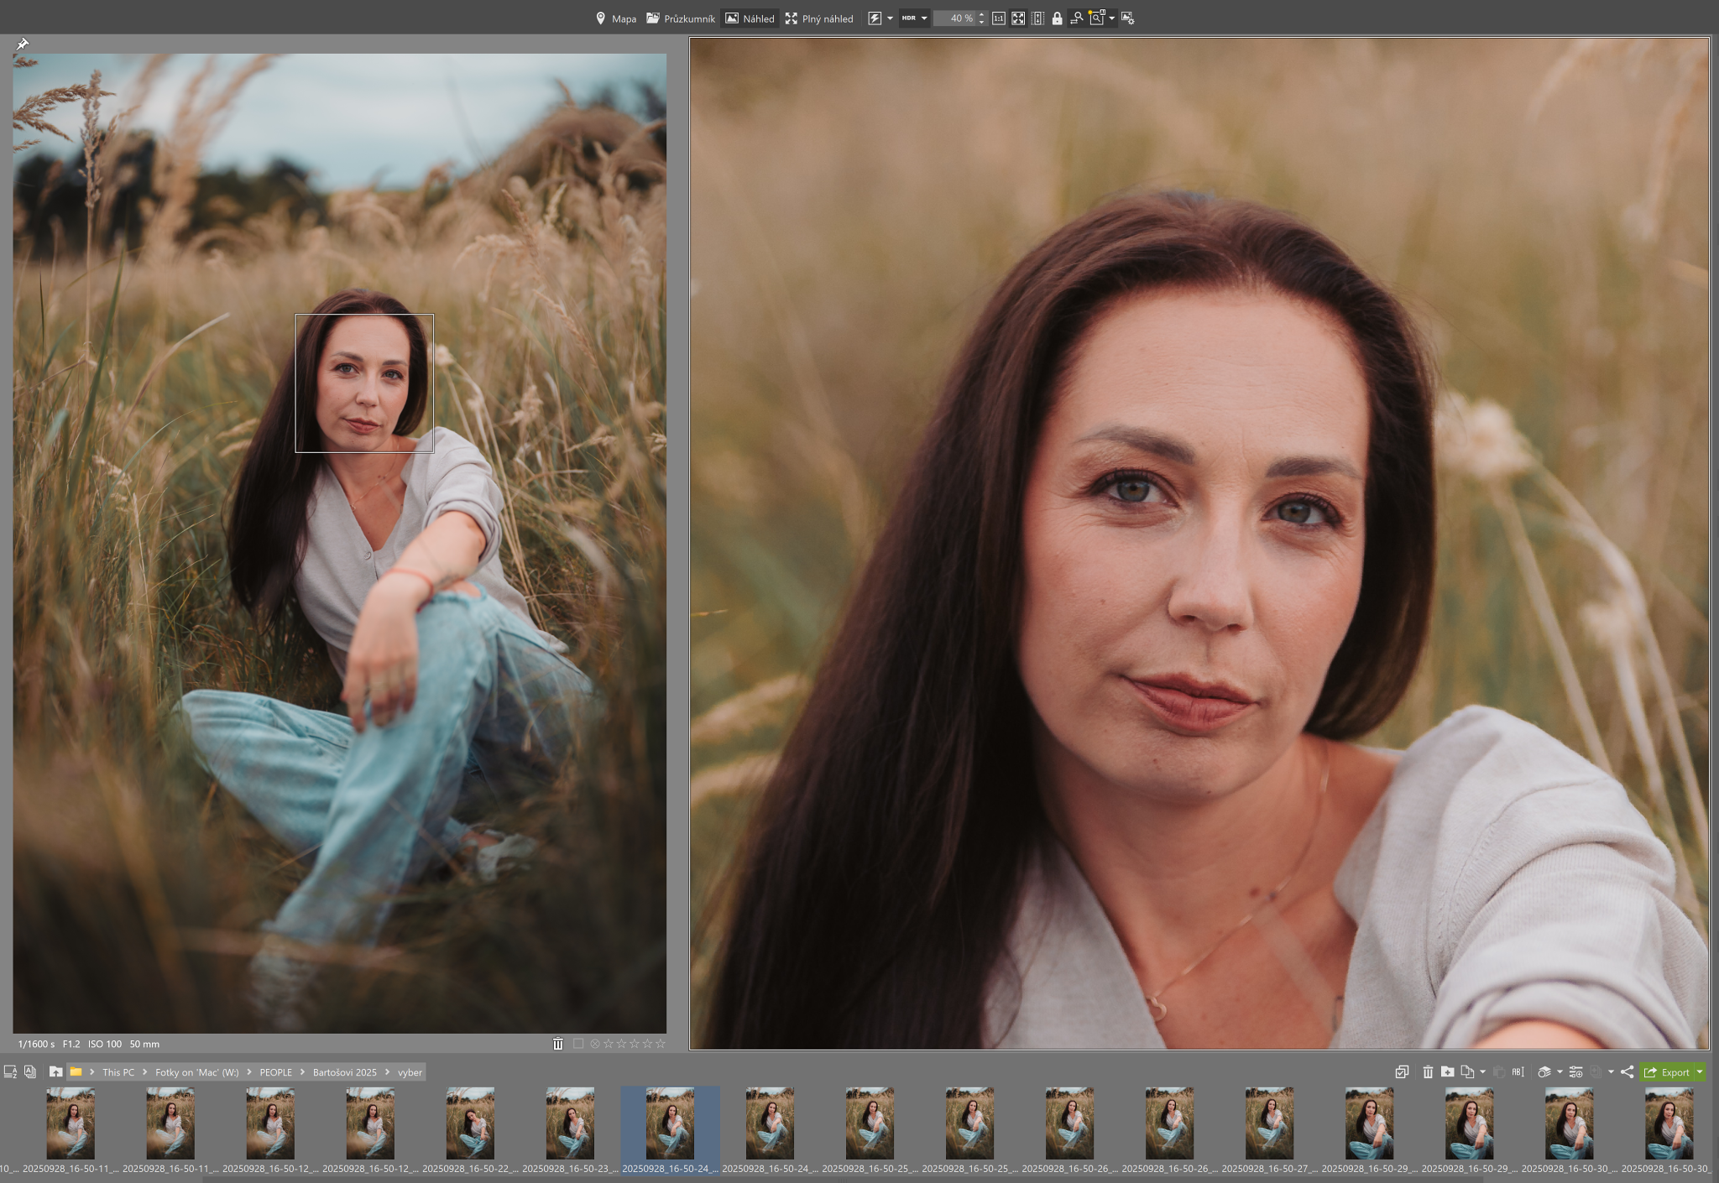
Task: Click the fit-to-screen zoom icon
Action: point(1018,18)
